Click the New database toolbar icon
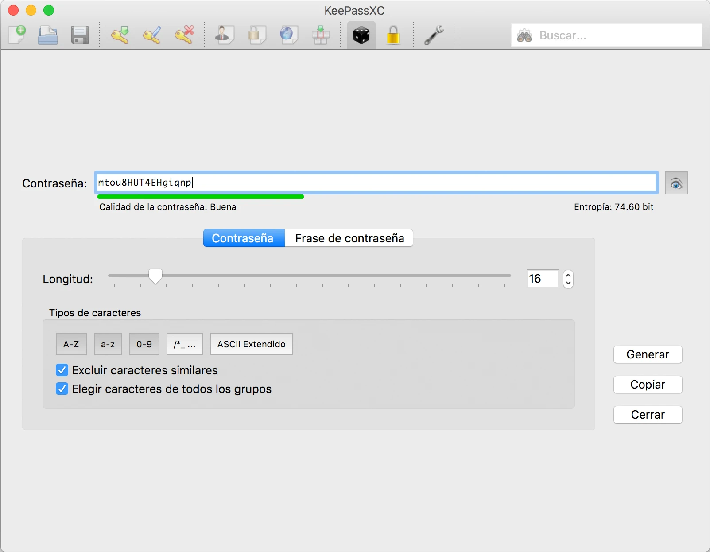Image resolution: width=710 pixels, height=552 pixels. coord(17,35)
